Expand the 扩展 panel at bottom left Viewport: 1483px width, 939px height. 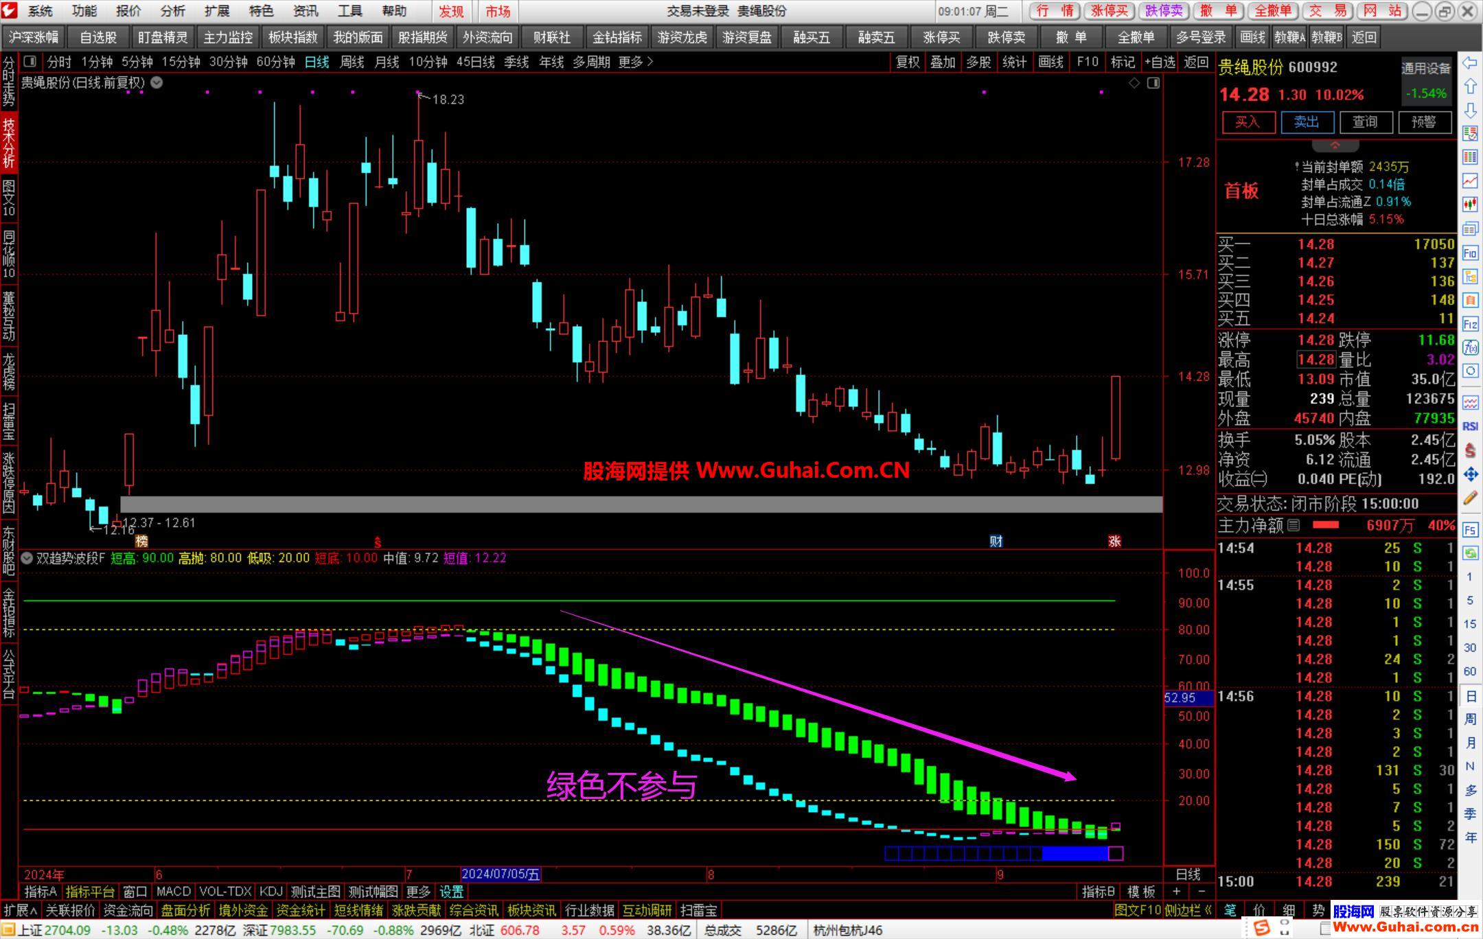tap(21, 910)
